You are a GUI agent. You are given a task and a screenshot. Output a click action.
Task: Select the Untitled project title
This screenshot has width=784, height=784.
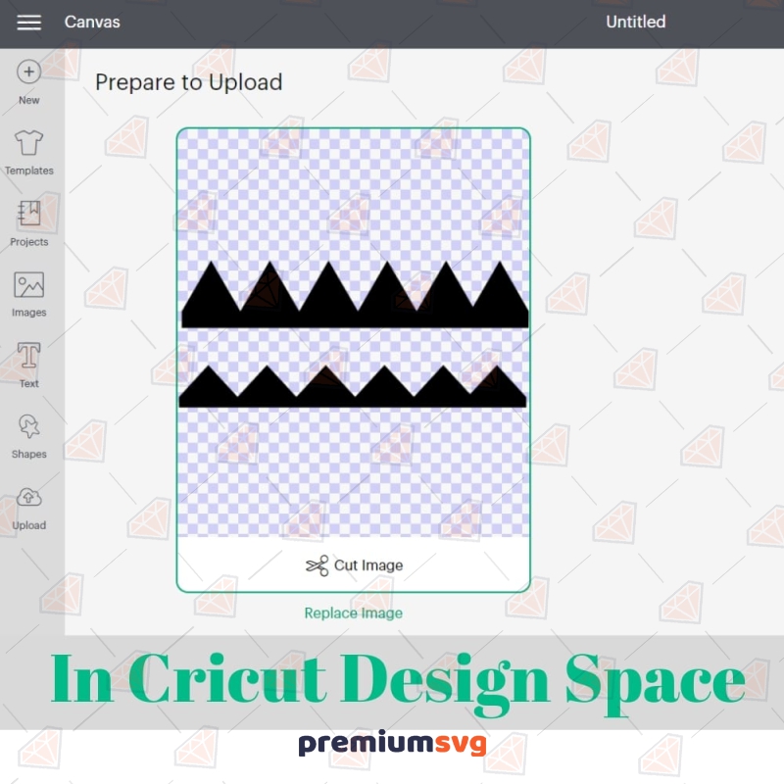[x=635, y=22]
